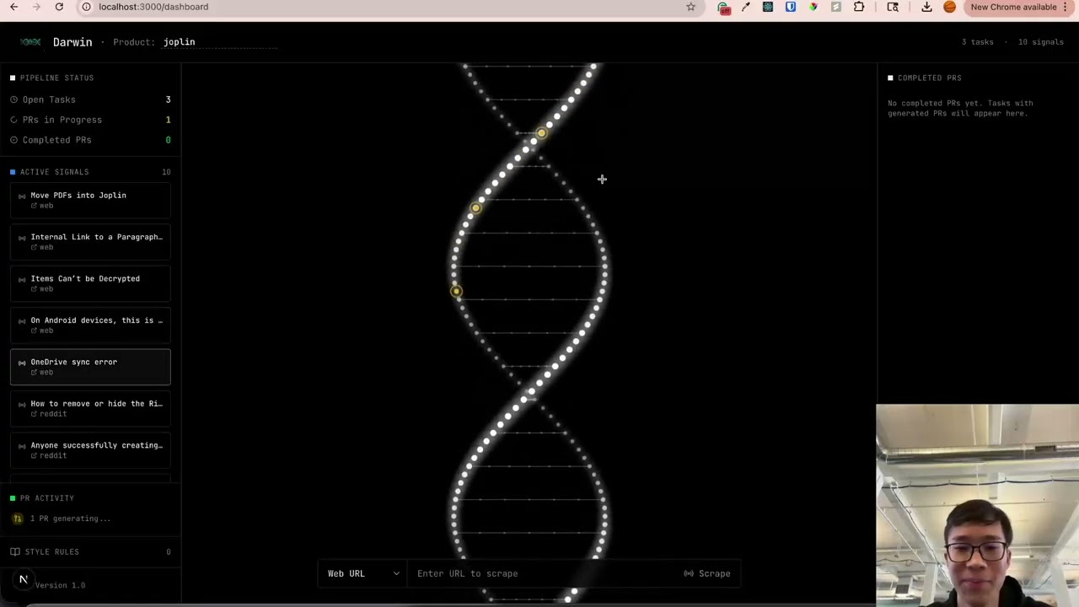The height and width of the screenshot is (607, 1079).
Task: Open the gray 'S' extension icon
Action: pos(835,7)
